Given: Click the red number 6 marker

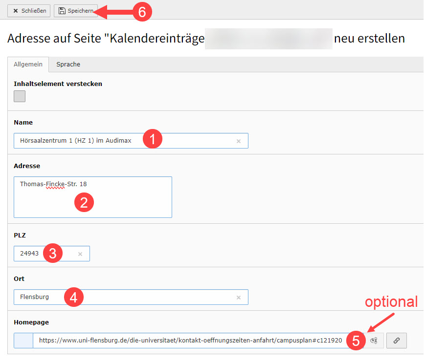Looking at the screenshot, I should (142, 12).
